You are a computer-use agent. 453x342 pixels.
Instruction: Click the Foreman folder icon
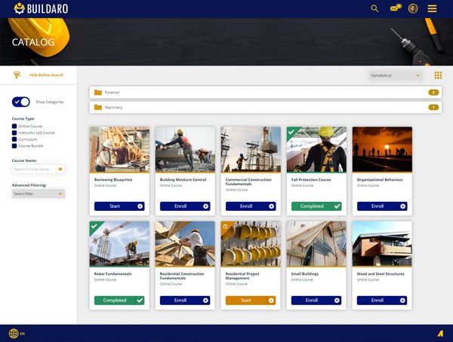98,92
